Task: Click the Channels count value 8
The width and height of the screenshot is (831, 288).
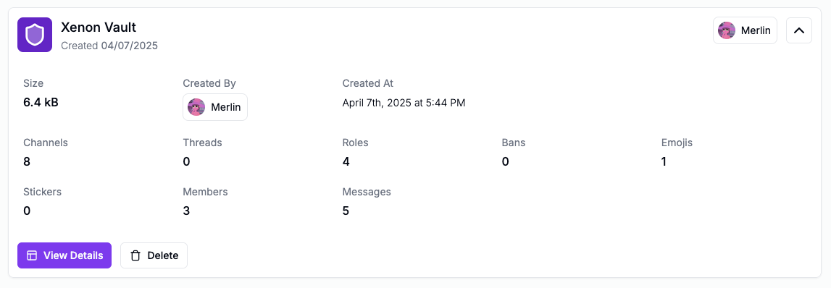Action: [x=27, y=161]
